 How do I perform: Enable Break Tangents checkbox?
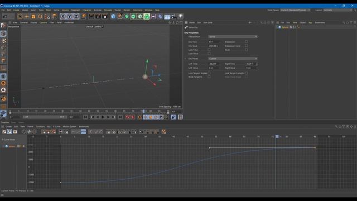[x=209, y=77]
